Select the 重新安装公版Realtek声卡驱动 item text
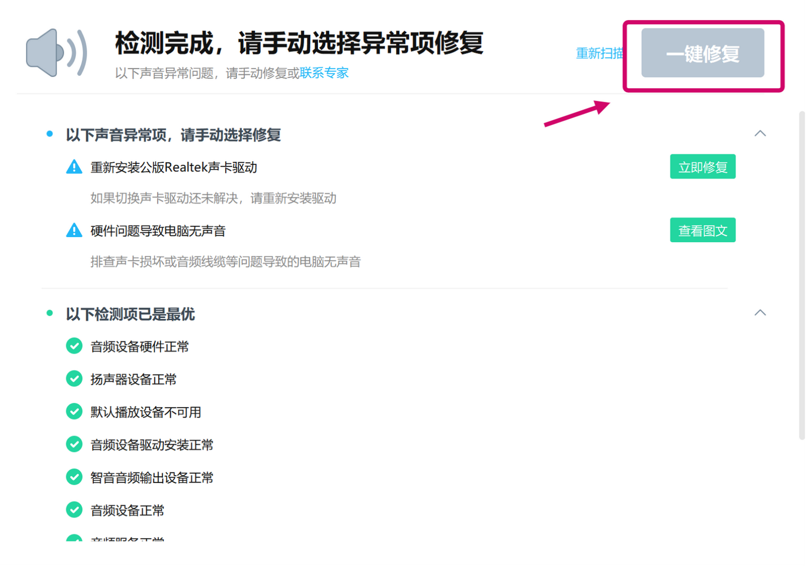Screen dimensions: 809x569 tap(174, 167)
